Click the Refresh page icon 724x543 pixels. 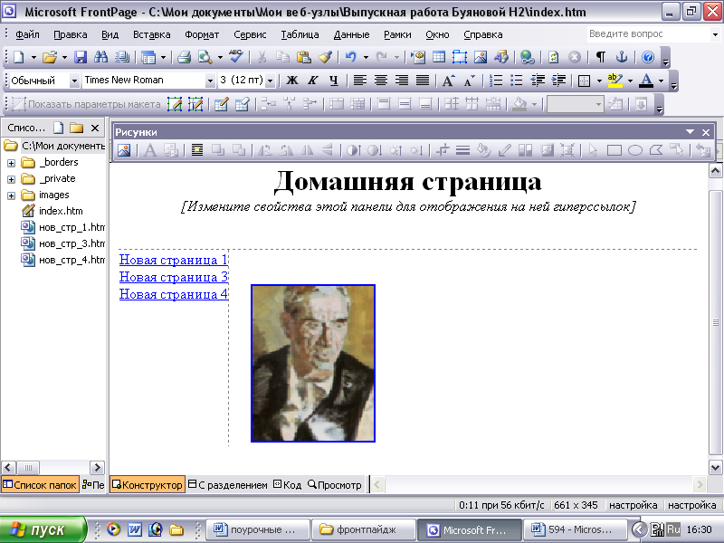pos(553,57)
